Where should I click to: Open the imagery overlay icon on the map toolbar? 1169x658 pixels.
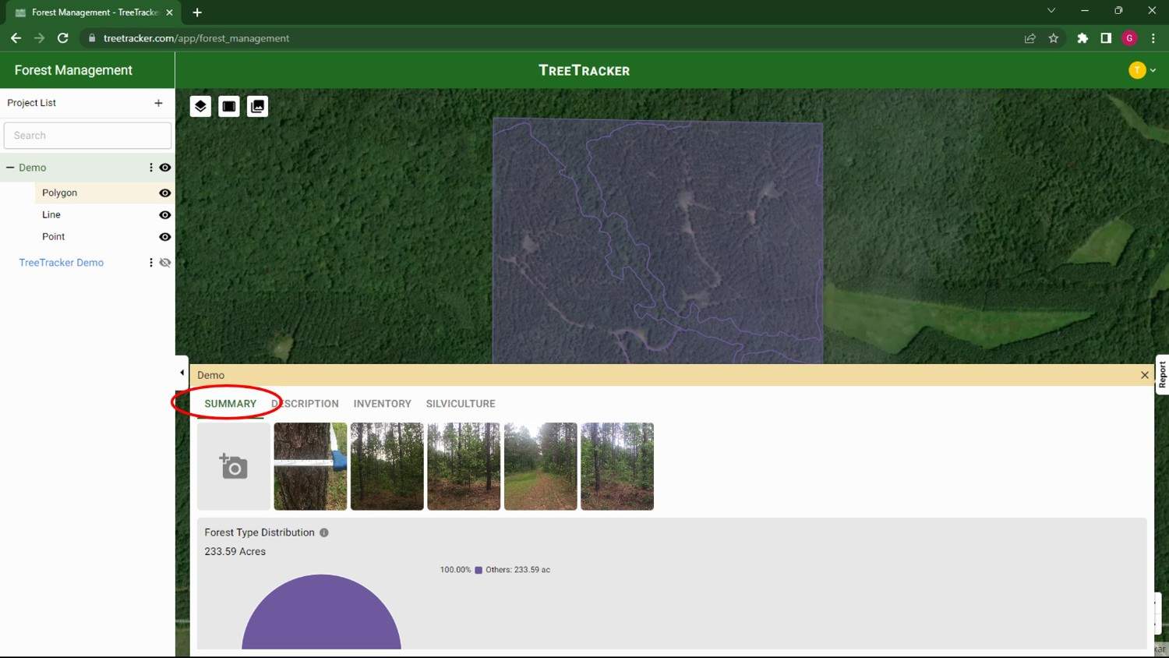tap(257, 106)
